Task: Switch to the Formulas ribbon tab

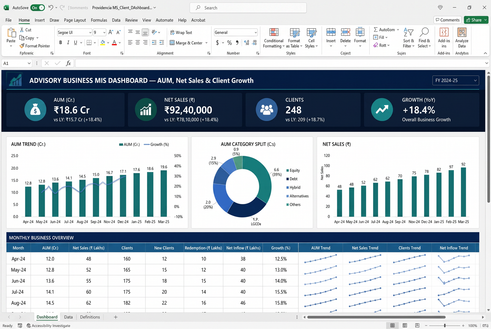Action: click(x=99, y=20)
